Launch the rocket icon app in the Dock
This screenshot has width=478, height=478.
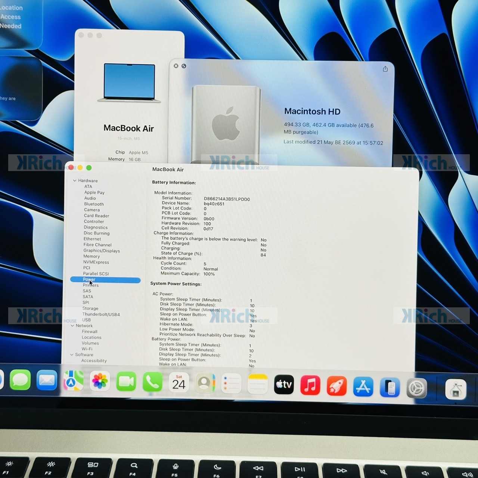click(337, 386)
